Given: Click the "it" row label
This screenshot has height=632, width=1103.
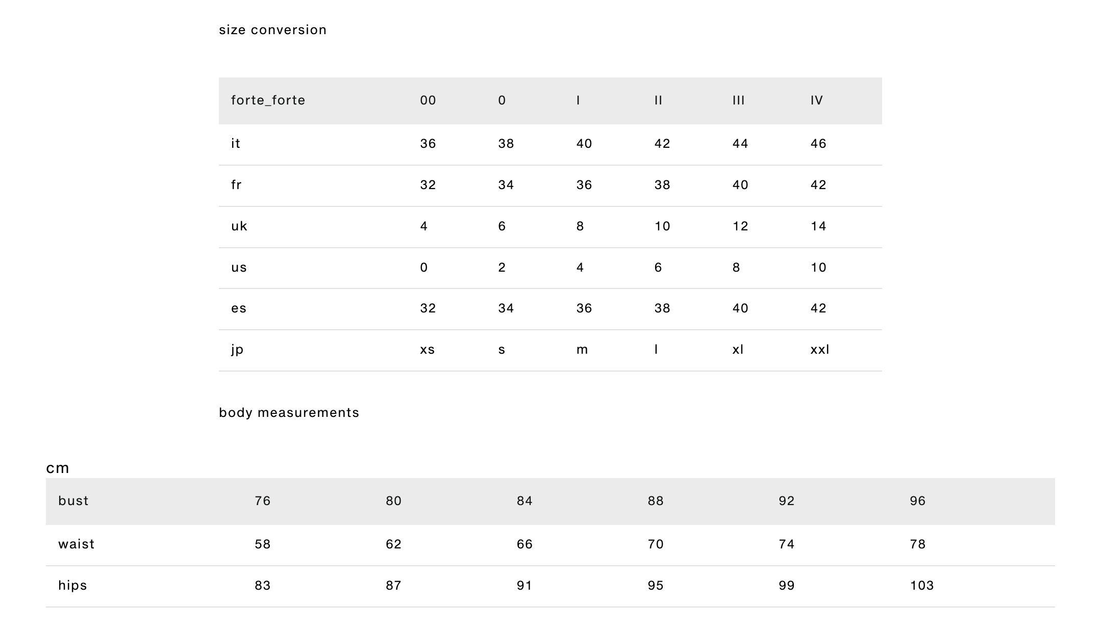Looking at the screenshot, I should (x=236, y=144).
